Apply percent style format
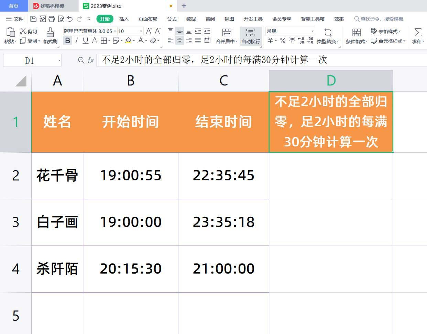This screenshot has height=334, width=427. coord(283,41)
